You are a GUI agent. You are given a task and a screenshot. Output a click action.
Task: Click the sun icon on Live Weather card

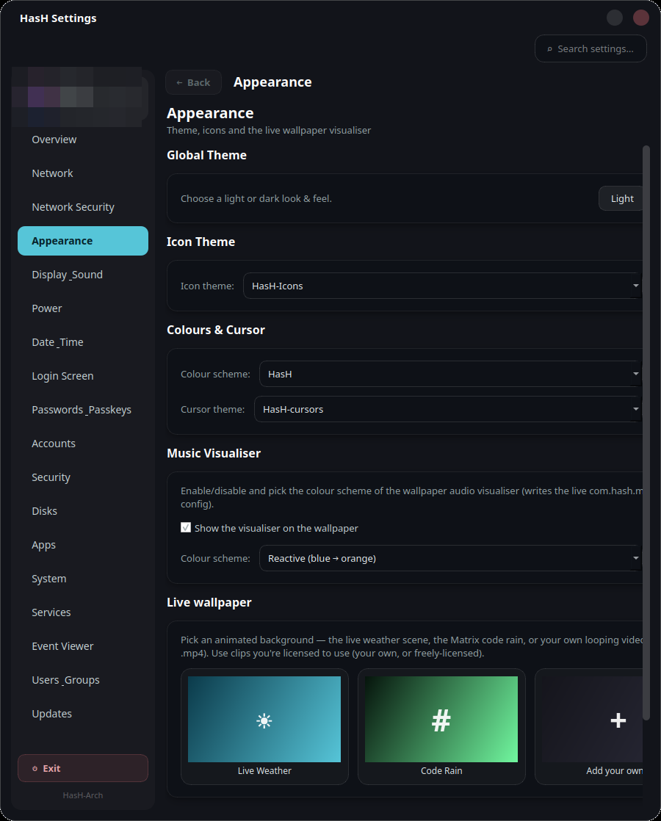tap(264, 721)
